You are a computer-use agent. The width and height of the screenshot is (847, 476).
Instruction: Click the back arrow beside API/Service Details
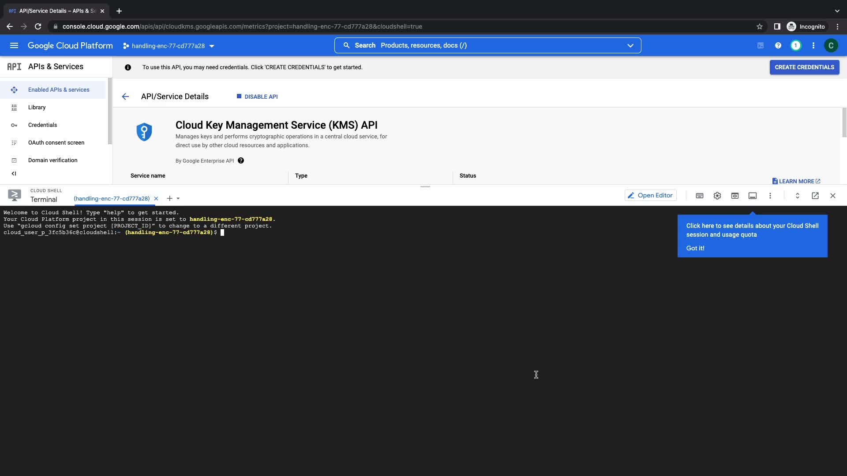tap(125, 97)
